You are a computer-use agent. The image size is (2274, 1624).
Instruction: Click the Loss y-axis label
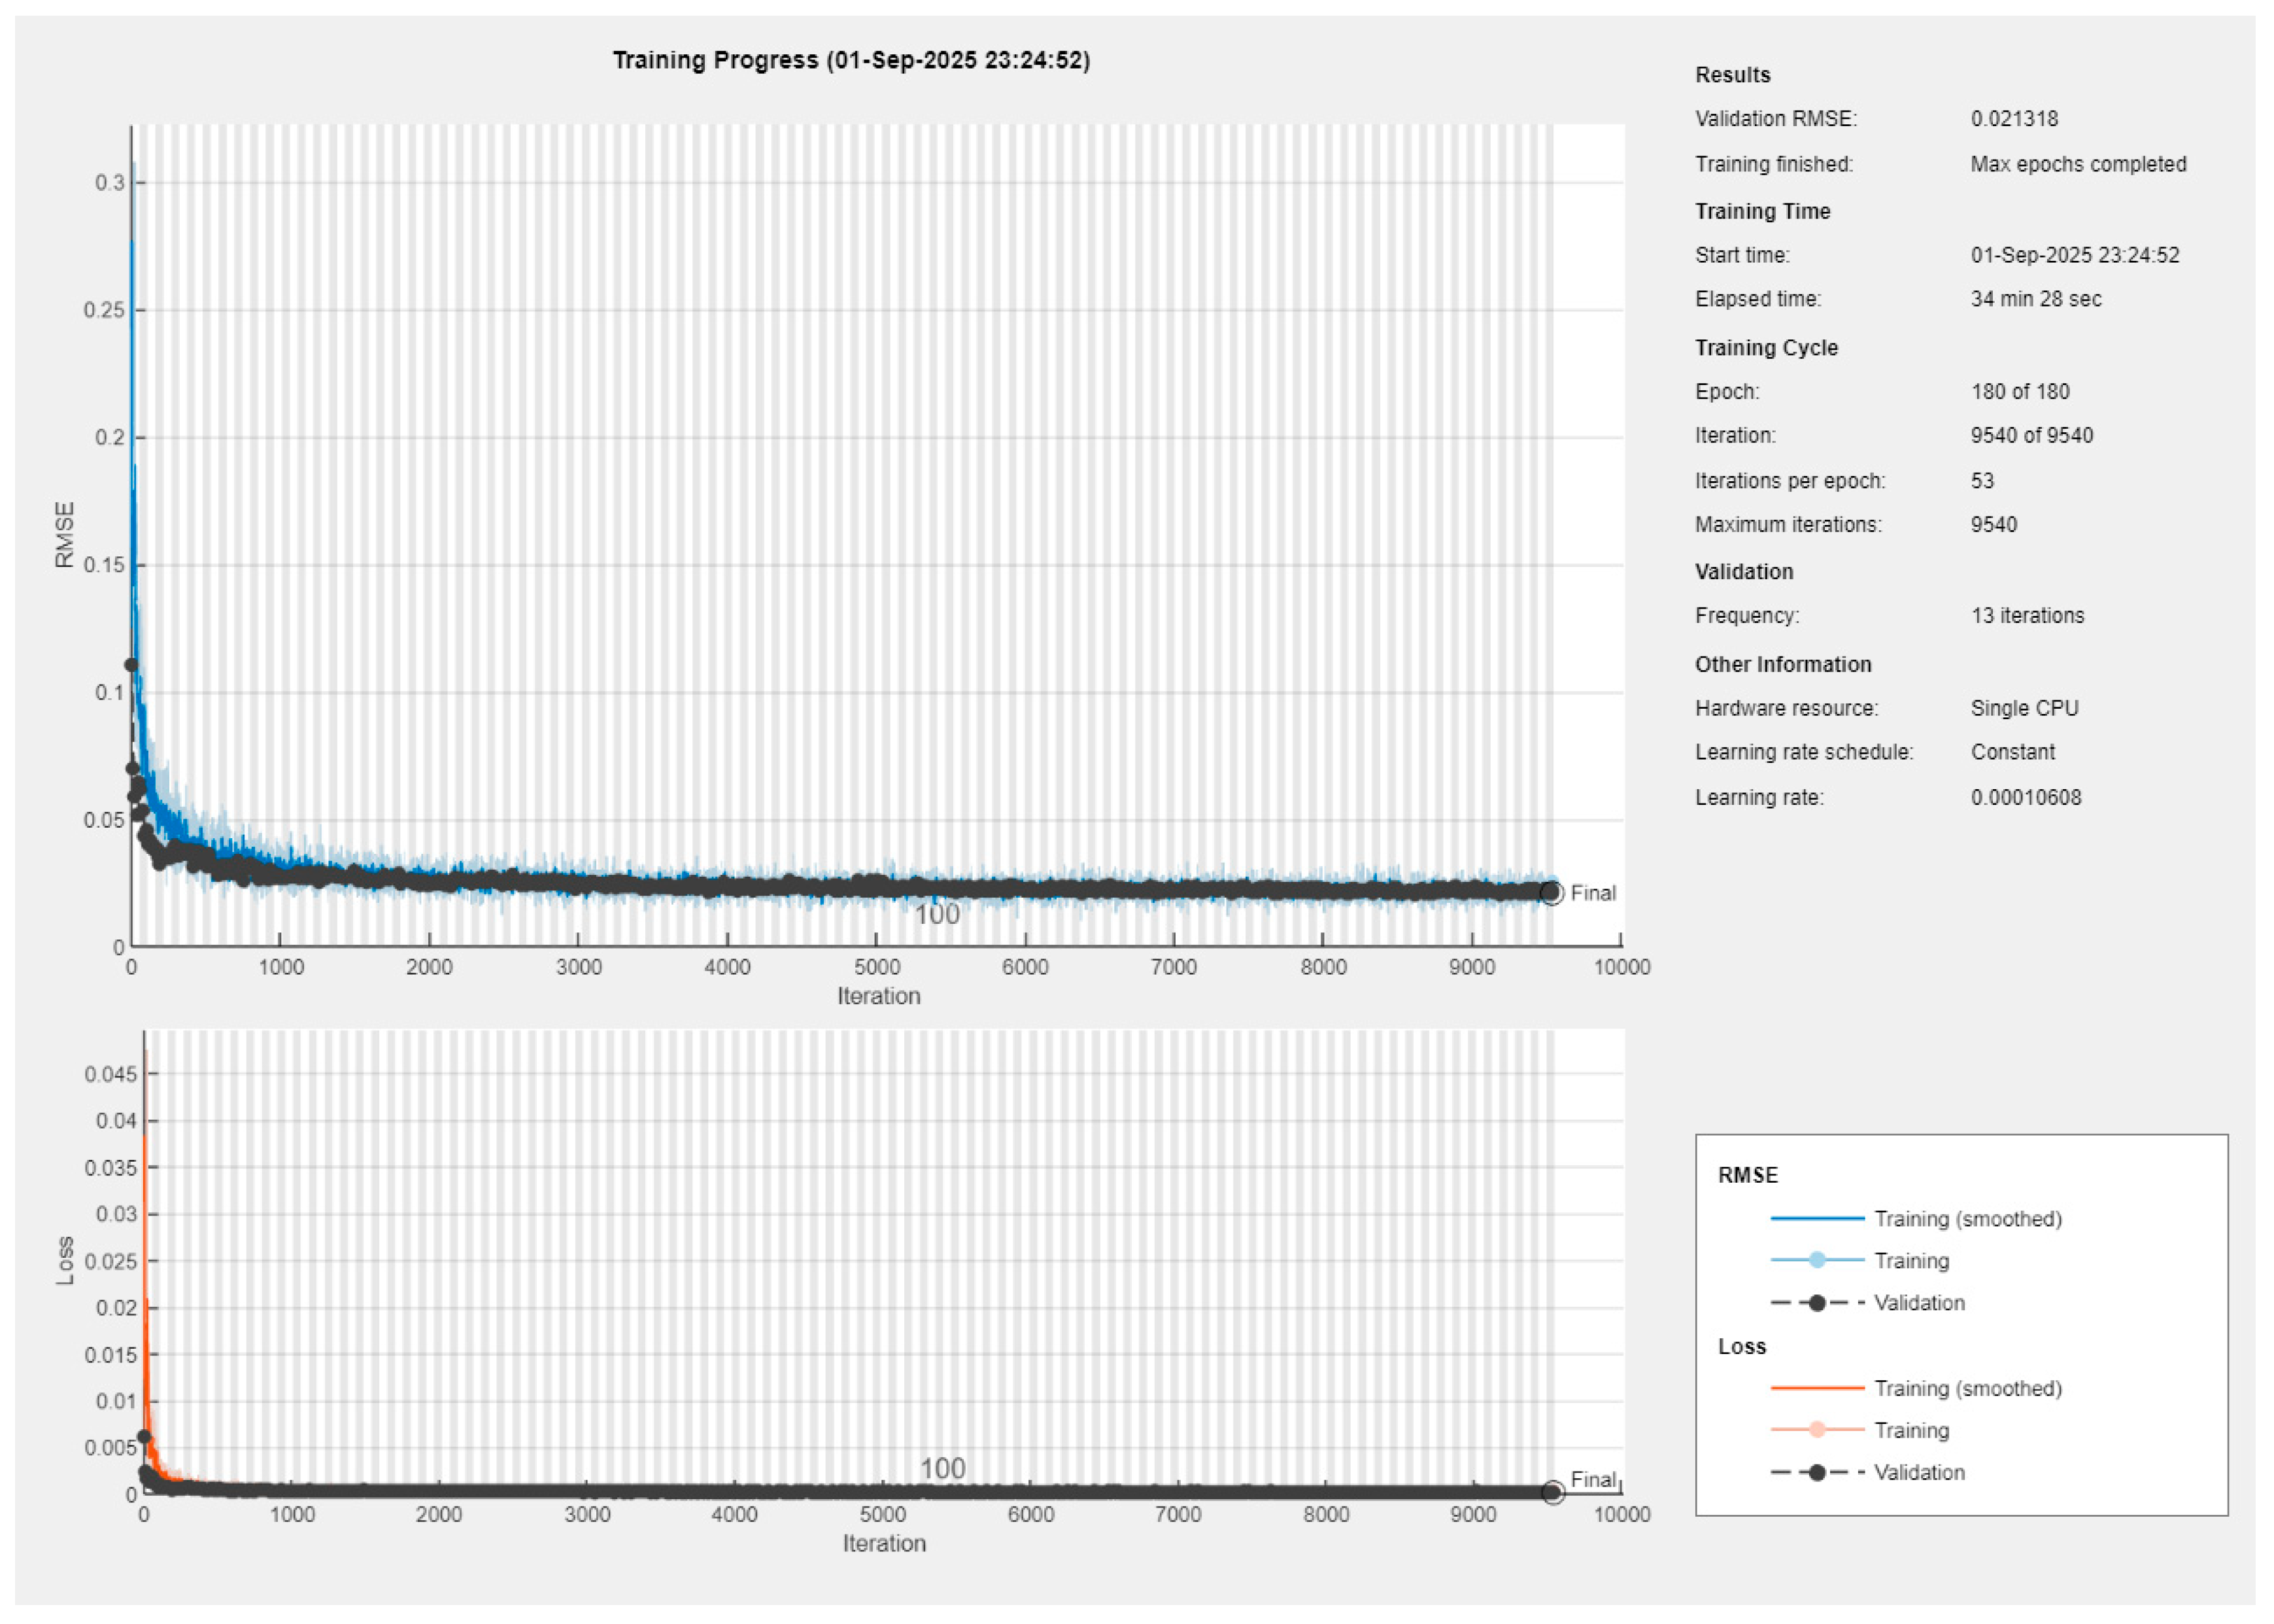pyautogui.click(x=65, y=1260)
